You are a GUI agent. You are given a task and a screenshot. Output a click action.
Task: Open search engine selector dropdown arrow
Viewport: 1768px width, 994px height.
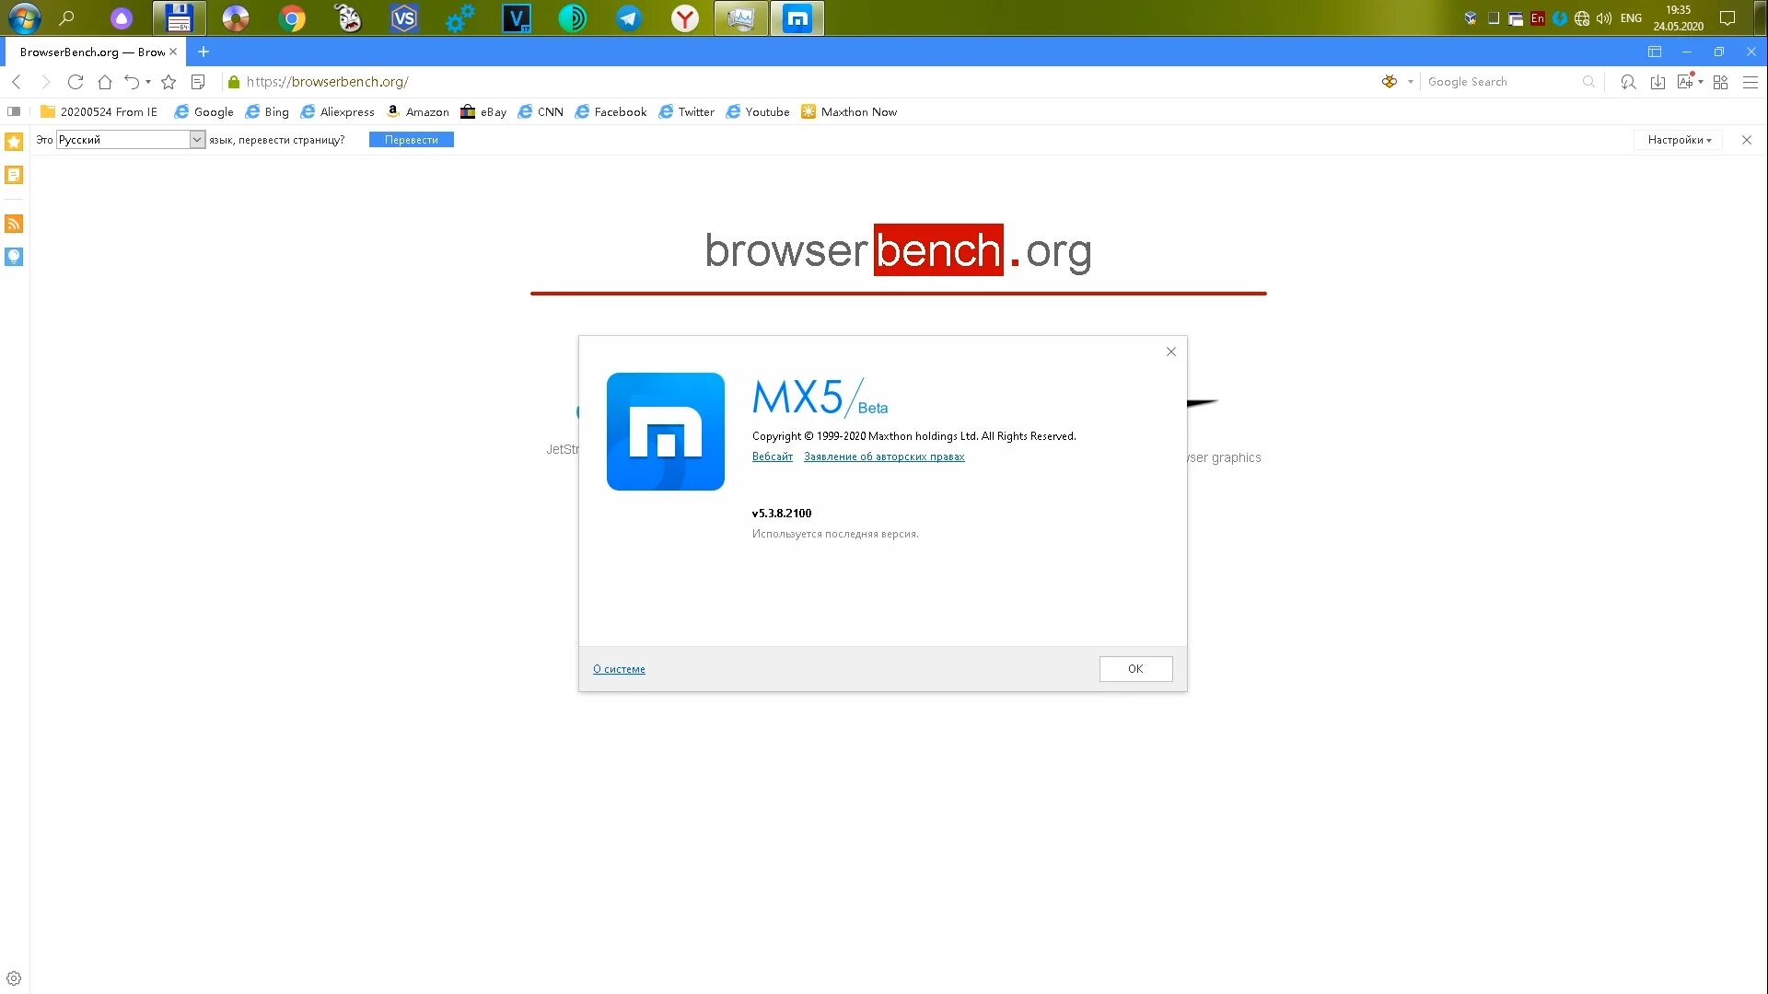[1410, 82]
